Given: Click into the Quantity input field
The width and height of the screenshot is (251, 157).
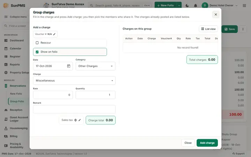Looking at the screenshot, I should 96,95.
